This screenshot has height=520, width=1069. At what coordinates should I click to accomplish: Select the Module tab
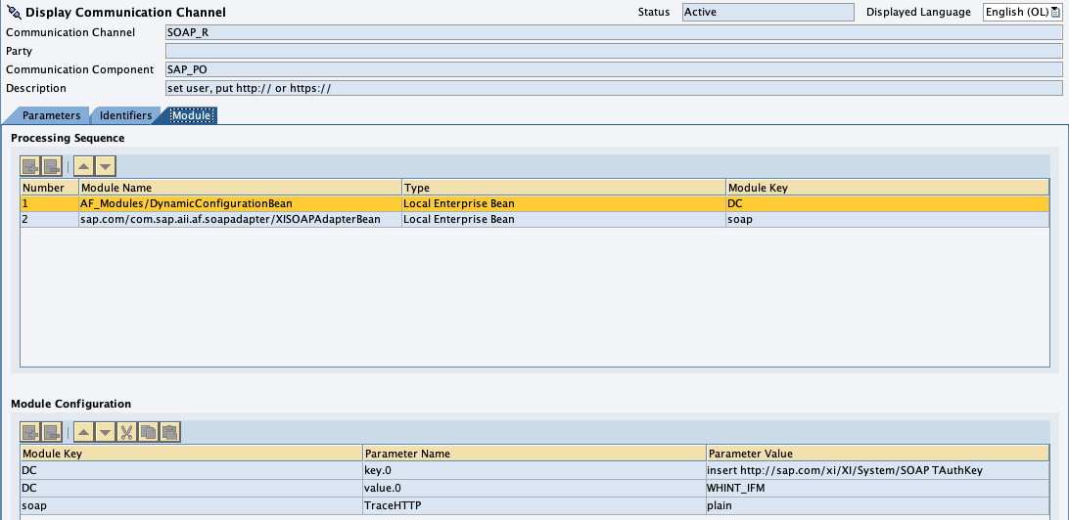190,115
